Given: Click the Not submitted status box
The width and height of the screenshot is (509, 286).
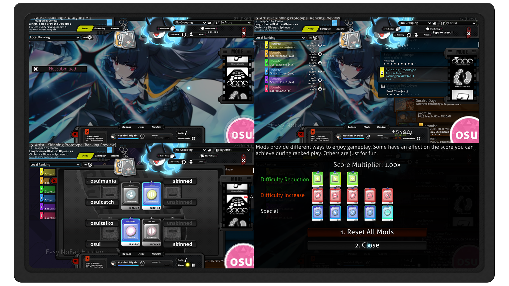Looking at the screenshot, I should [59, 69].
